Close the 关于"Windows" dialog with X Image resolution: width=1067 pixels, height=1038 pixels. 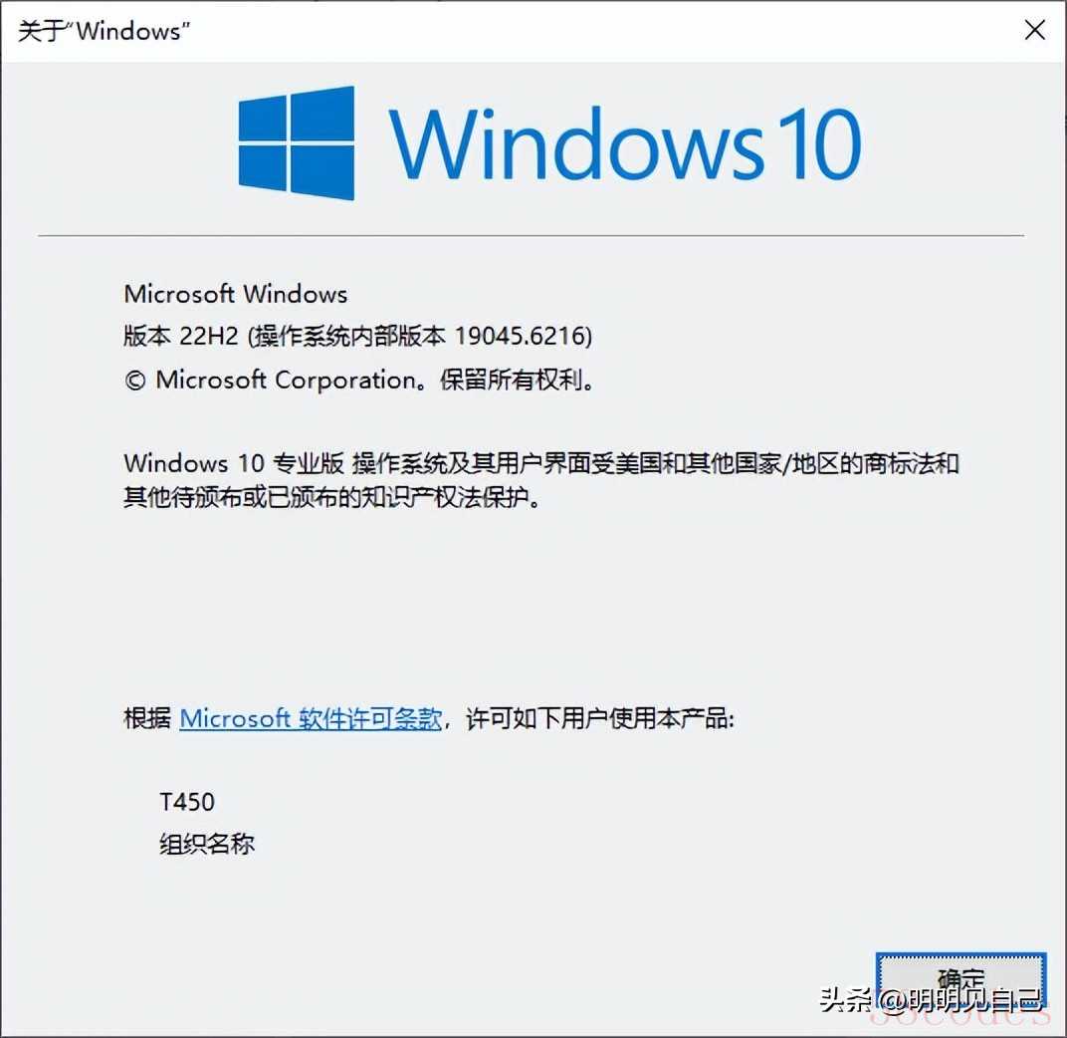pyautogui.click(x=1034, y=30)
